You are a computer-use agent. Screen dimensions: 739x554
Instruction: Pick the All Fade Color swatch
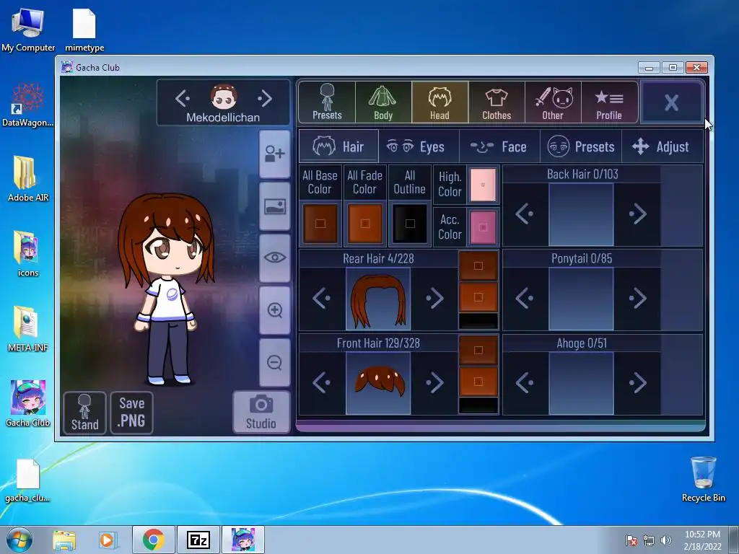(x=364, y=224)
